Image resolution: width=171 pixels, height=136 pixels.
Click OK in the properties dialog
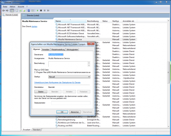[x=62, y=112]
